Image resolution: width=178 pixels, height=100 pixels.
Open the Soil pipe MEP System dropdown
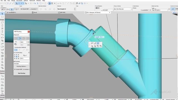tap(22, 64)
